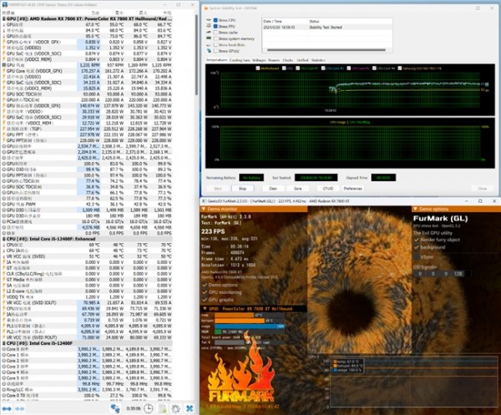Screen dimensions: 501x415
Task: Toggle FurMark background checkbox
Action: (x=417, y=247)
